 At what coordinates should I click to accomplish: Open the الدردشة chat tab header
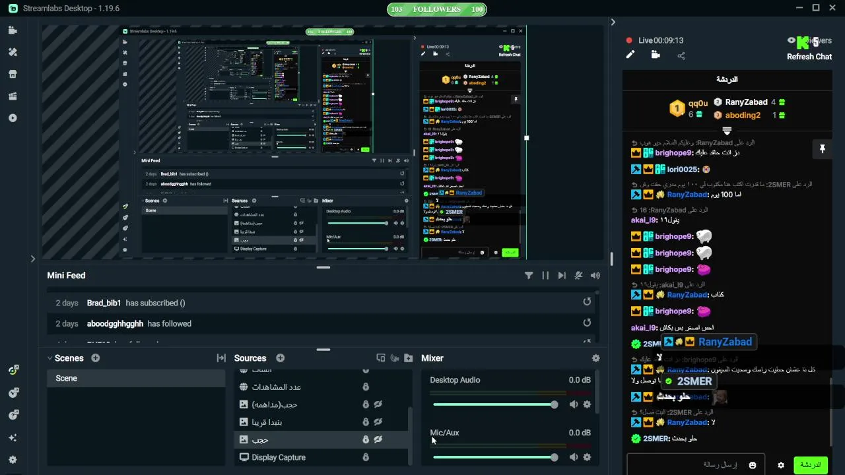pyautogui.click(x=727, y=79)
